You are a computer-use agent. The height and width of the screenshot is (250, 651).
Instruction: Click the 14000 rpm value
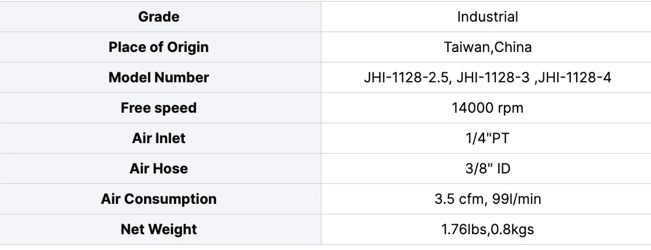click(488, 108)
